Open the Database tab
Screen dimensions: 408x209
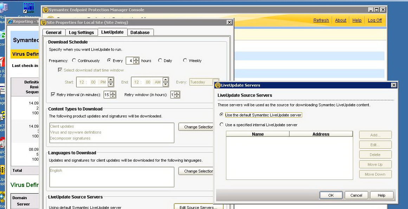[x=140, y=33]
